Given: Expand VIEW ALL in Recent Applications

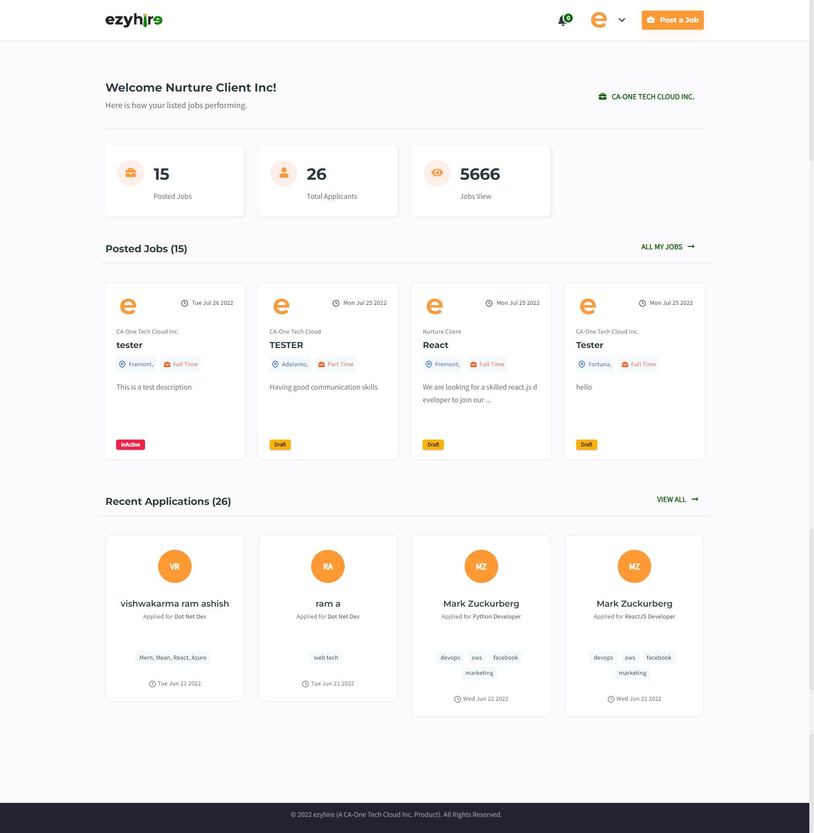Looking at the screenshot, I should [x=677, y=499].
